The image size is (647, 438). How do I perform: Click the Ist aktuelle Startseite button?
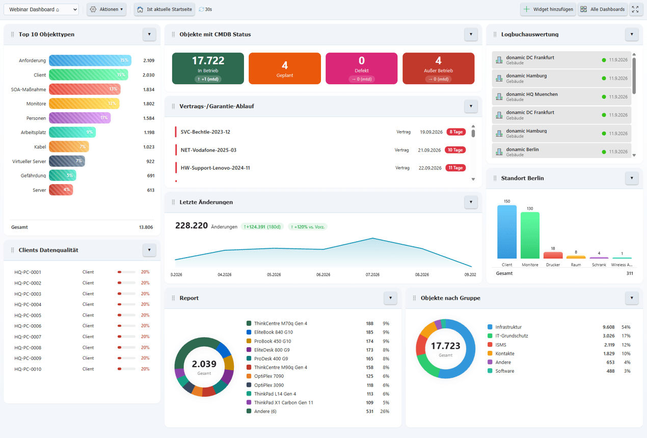[164, 9]
